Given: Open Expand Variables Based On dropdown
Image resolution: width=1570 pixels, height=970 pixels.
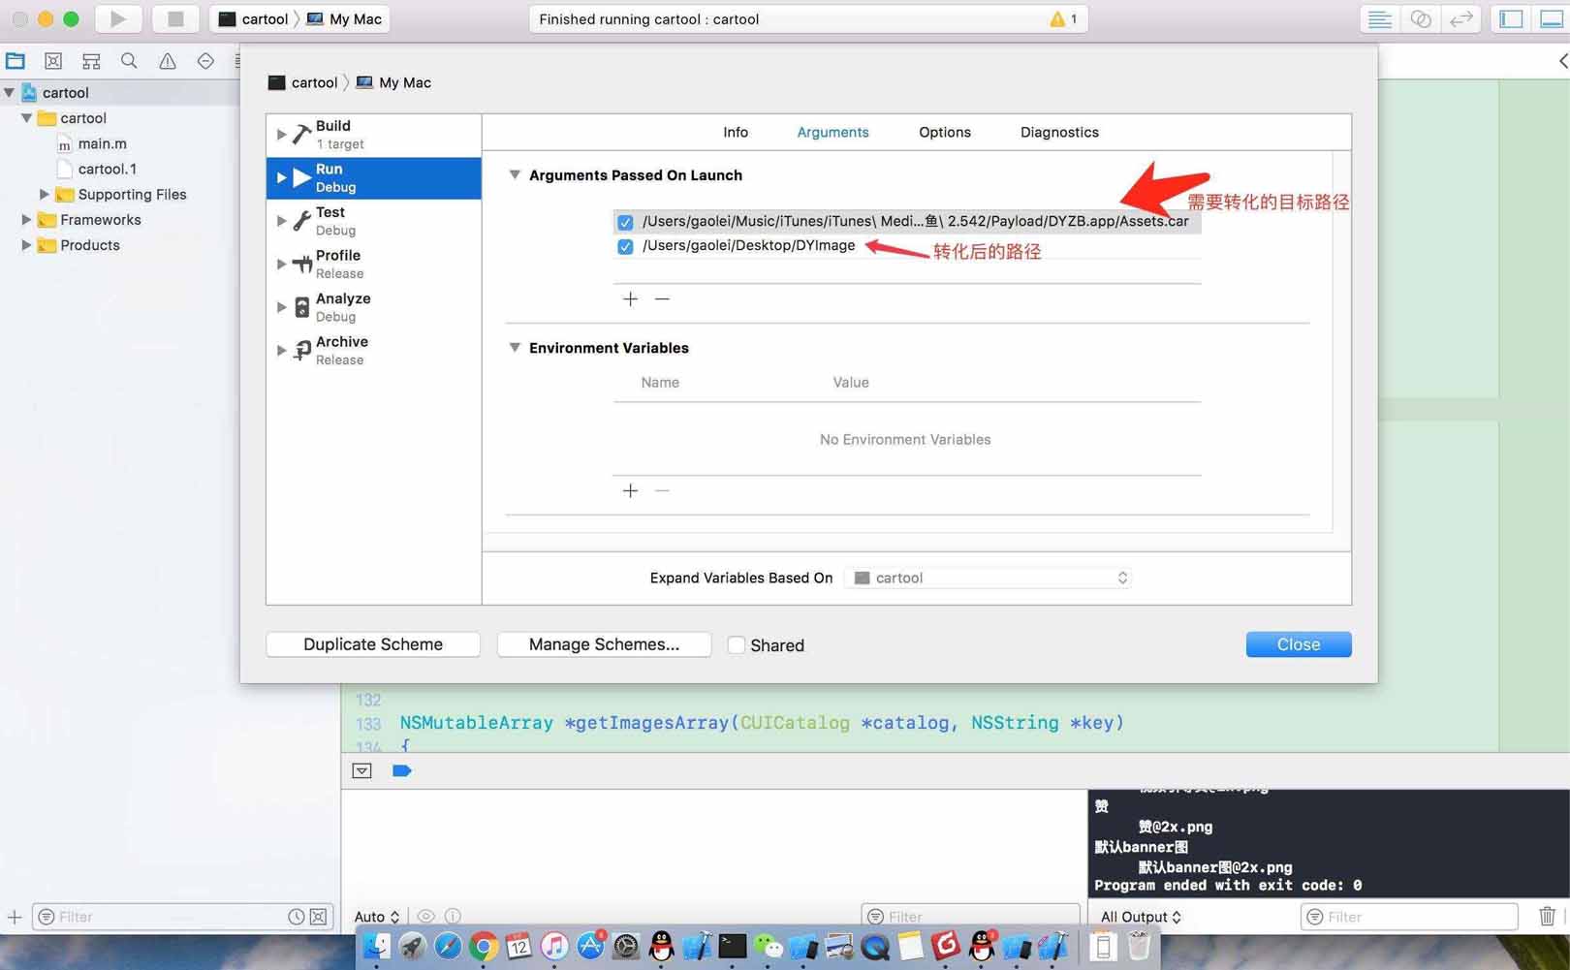Looking at the screenshot, I should pos(989,578).
